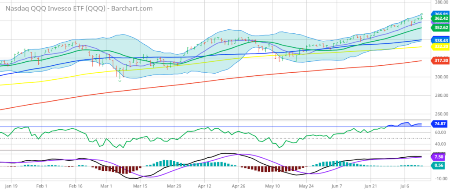Click the 380.00 price axis label
Screen dimensions: 450x191
441,2
